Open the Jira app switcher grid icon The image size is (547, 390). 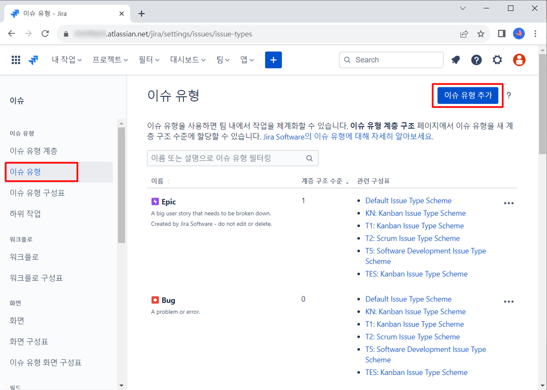[x=16, y=60]
